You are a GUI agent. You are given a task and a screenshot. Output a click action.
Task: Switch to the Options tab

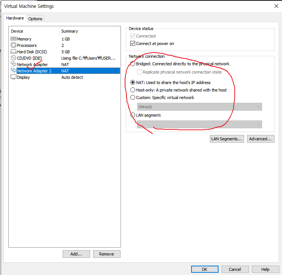(x=35, y=19)
